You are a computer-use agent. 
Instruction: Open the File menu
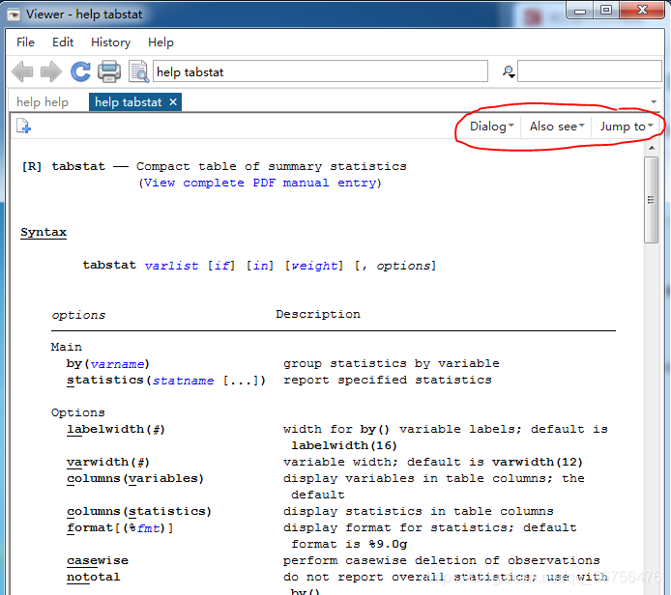point(25,42)
